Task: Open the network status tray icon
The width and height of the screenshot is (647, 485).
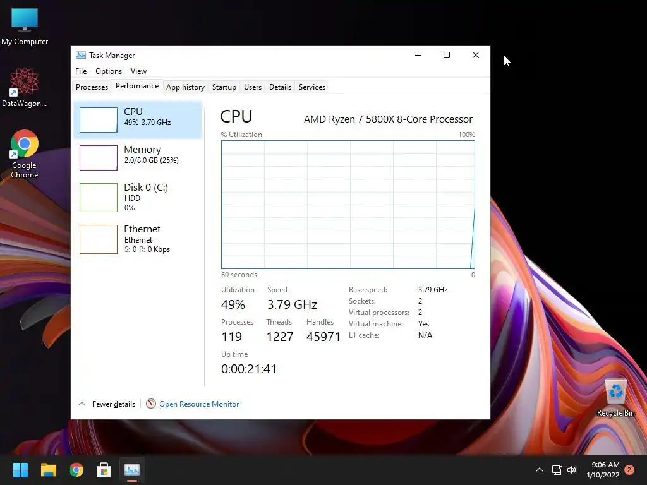Action: pos(557,470)
